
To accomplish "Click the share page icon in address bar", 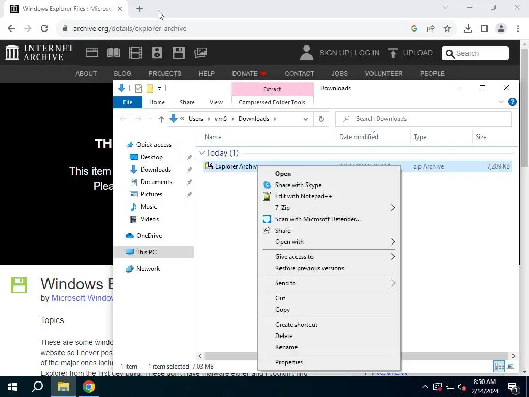I will pyautogui.click(x=431, y=29).
